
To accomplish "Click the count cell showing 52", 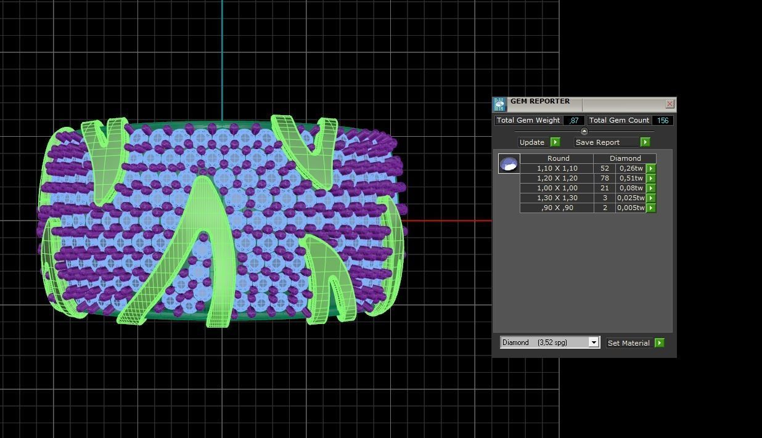I will click(605, 168).
